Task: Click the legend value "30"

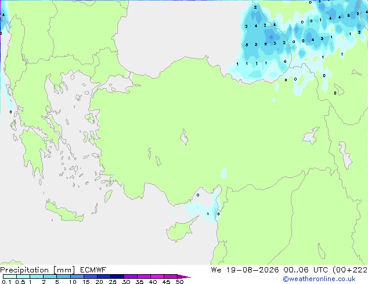Action: pyautogui.click(x=126, y=282)
